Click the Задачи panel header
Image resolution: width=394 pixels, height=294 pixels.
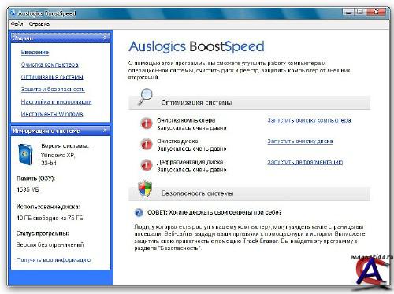coord(61,38)
